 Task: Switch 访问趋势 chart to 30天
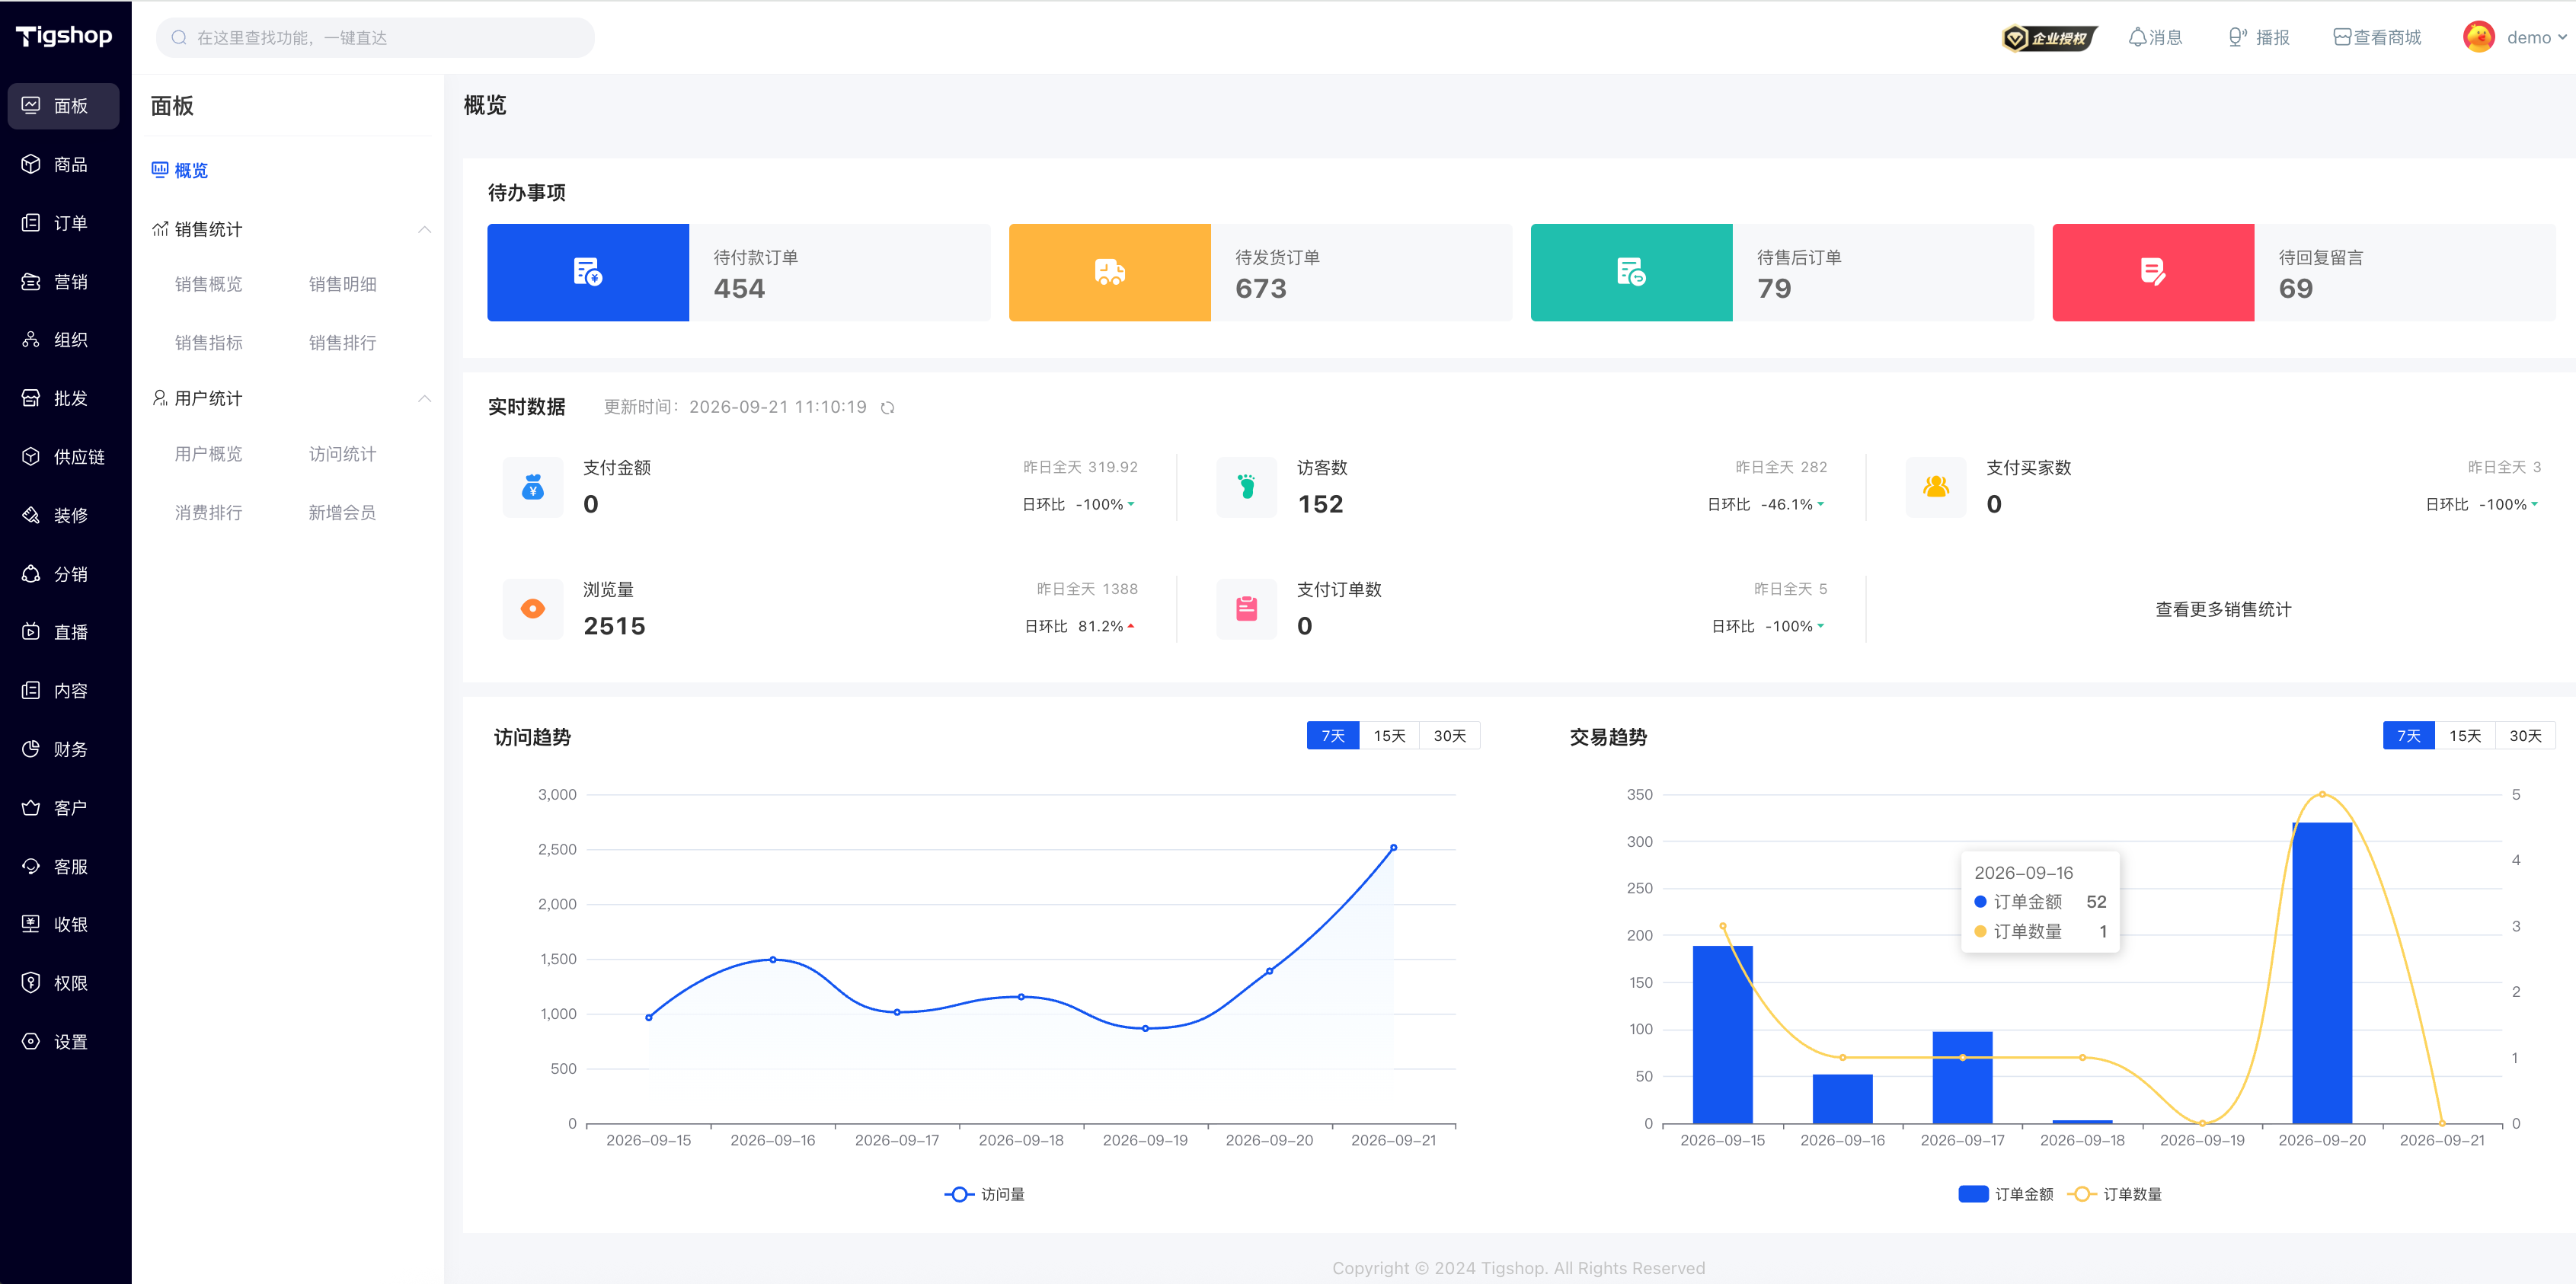pyautogui.click(x=1450, y=735)
